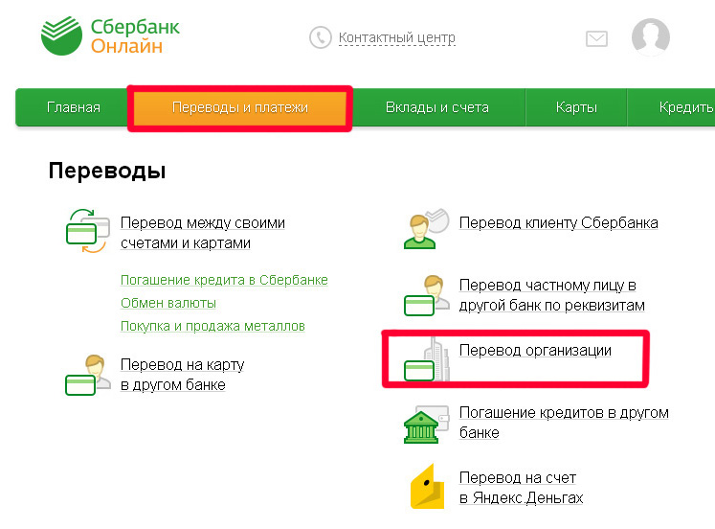715x529 pixels.
Task: Open Перевод на счет в Яндекс.Деньгах link
Action: tap(522, 488)
